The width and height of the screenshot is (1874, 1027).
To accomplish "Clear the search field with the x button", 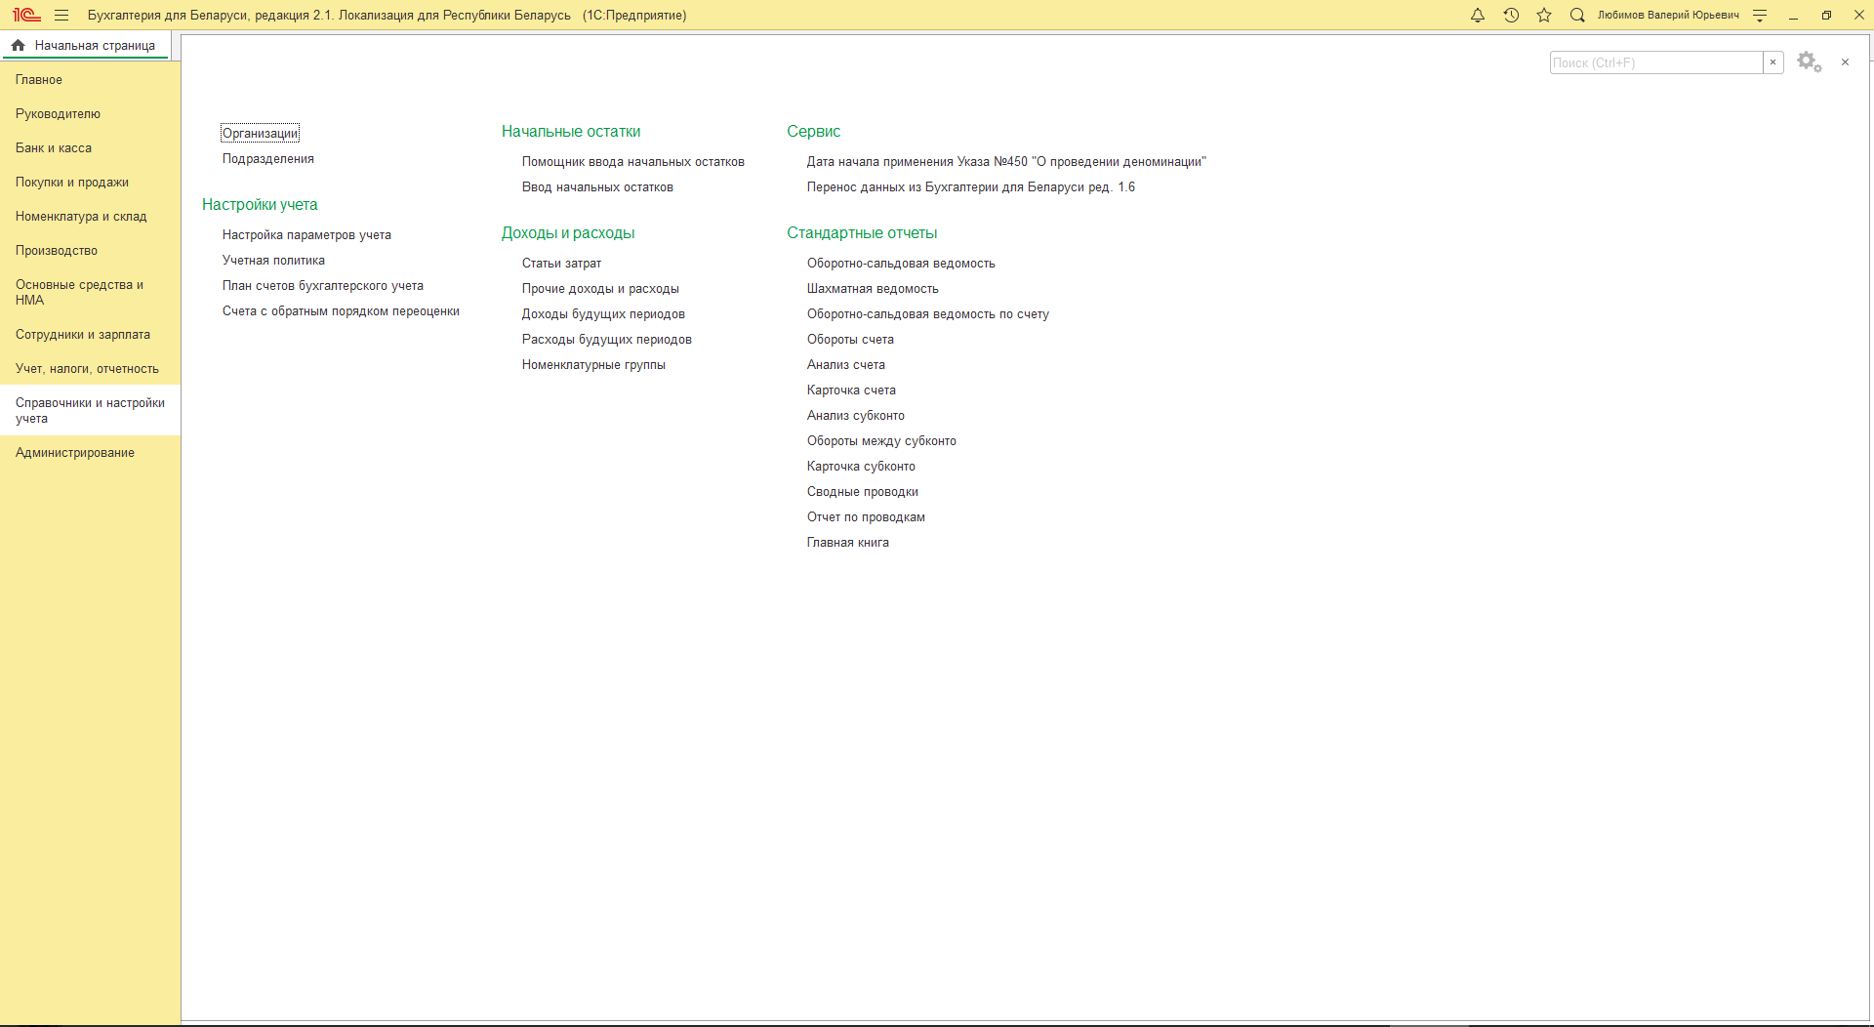I will (1772, 62).
